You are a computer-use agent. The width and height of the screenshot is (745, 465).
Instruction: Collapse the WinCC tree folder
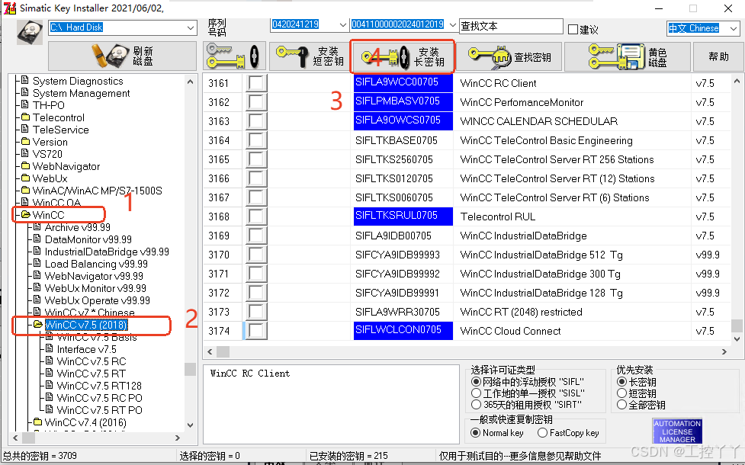(26, 215)
